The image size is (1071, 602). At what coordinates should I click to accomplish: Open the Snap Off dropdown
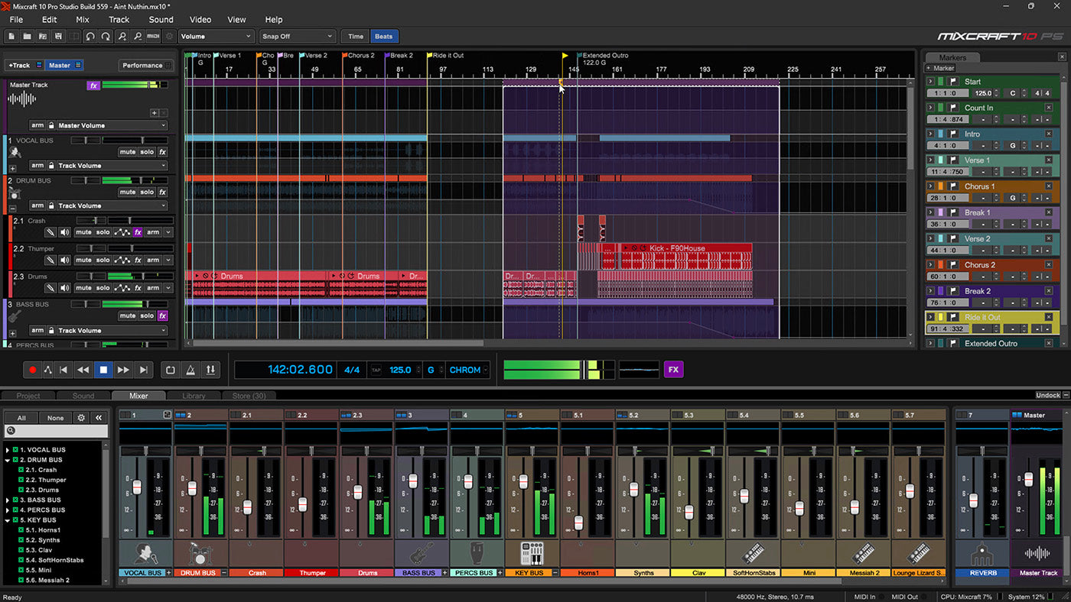point(297,36)
